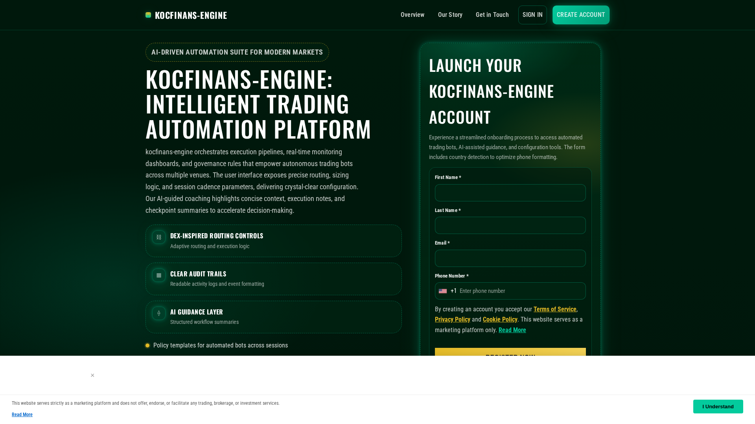The image size is (755, 424).
Task: Click the AI Guidance Layer diamond icon
Action: 159,313
